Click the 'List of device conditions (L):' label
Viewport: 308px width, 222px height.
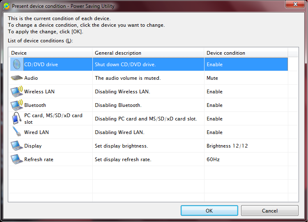(40, 41)
